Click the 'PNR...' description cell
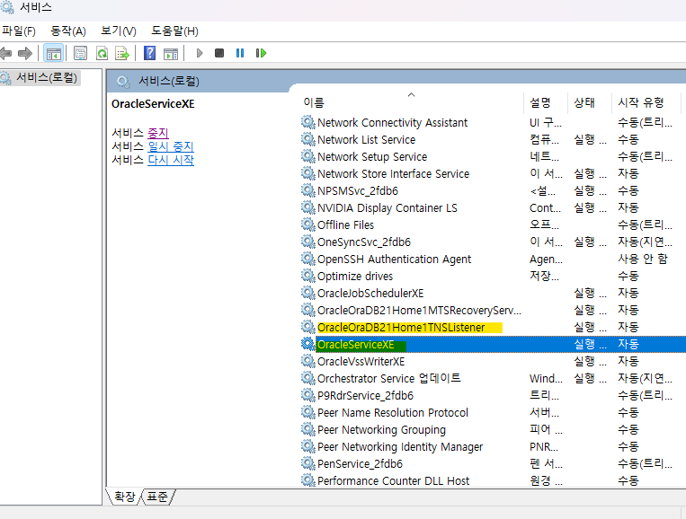Screen dimensions: 686x519 (544, 447)
